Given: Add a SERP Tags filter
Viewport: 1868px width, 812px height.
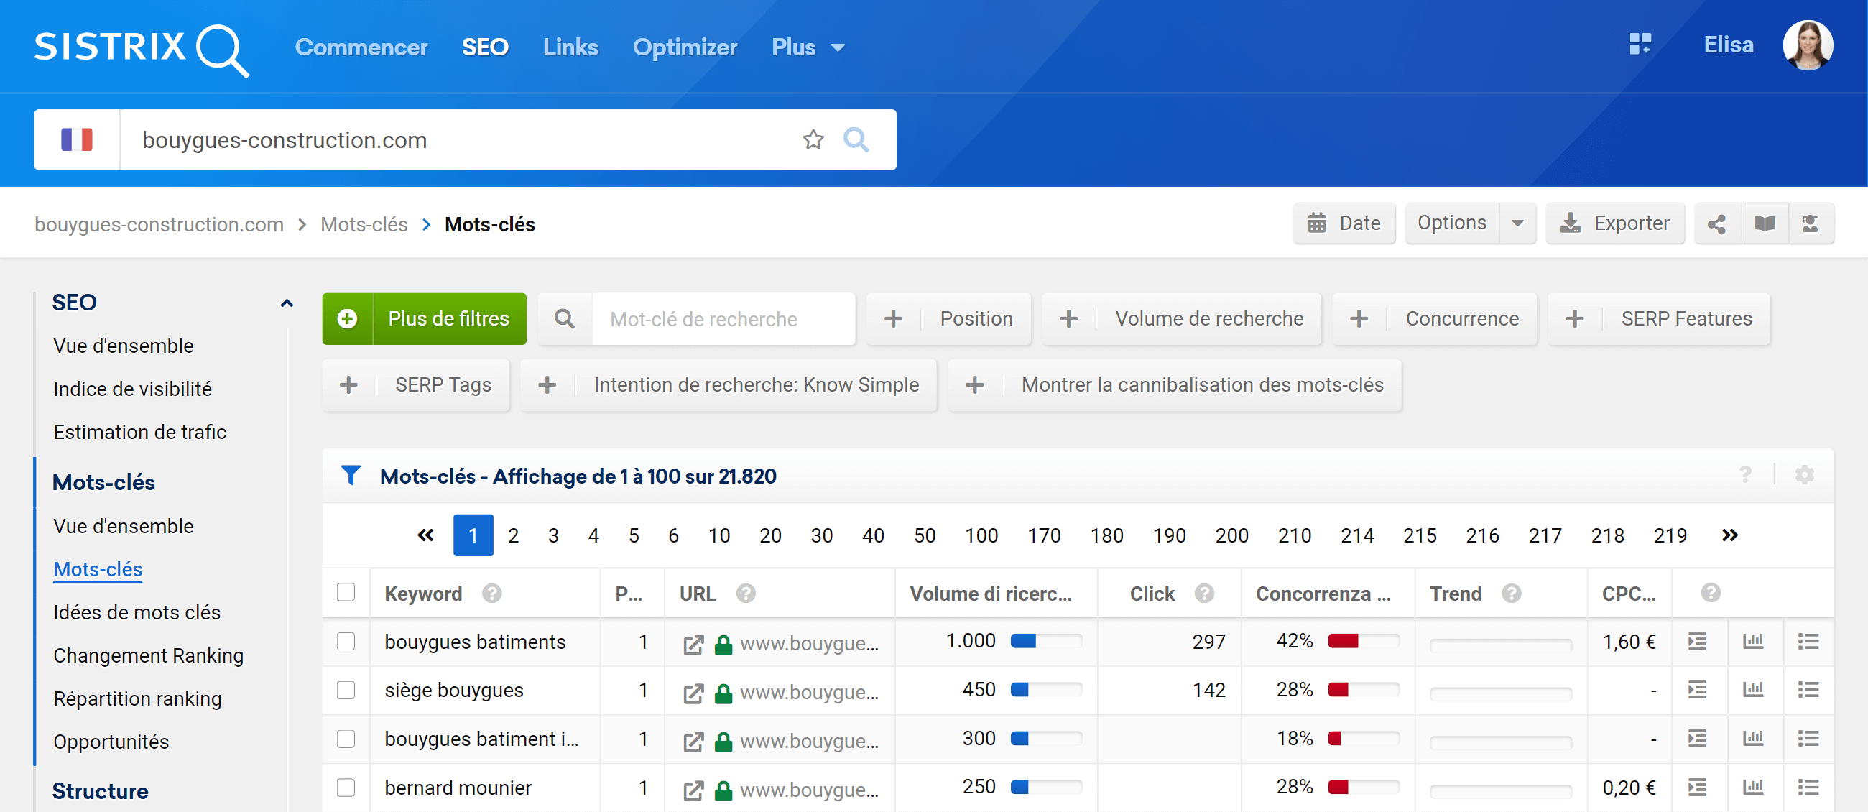Looking at the screenshot, I should point(416,385).
